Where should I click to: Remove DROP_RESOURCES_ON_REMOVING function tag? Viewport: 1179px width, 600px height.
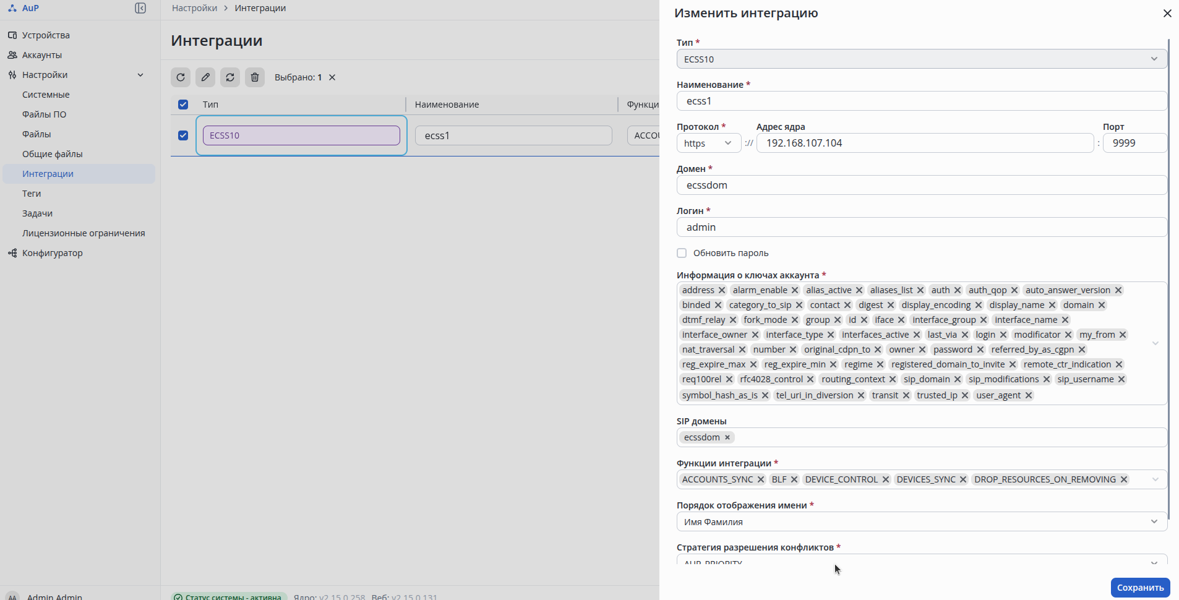tap(1124, 479)
